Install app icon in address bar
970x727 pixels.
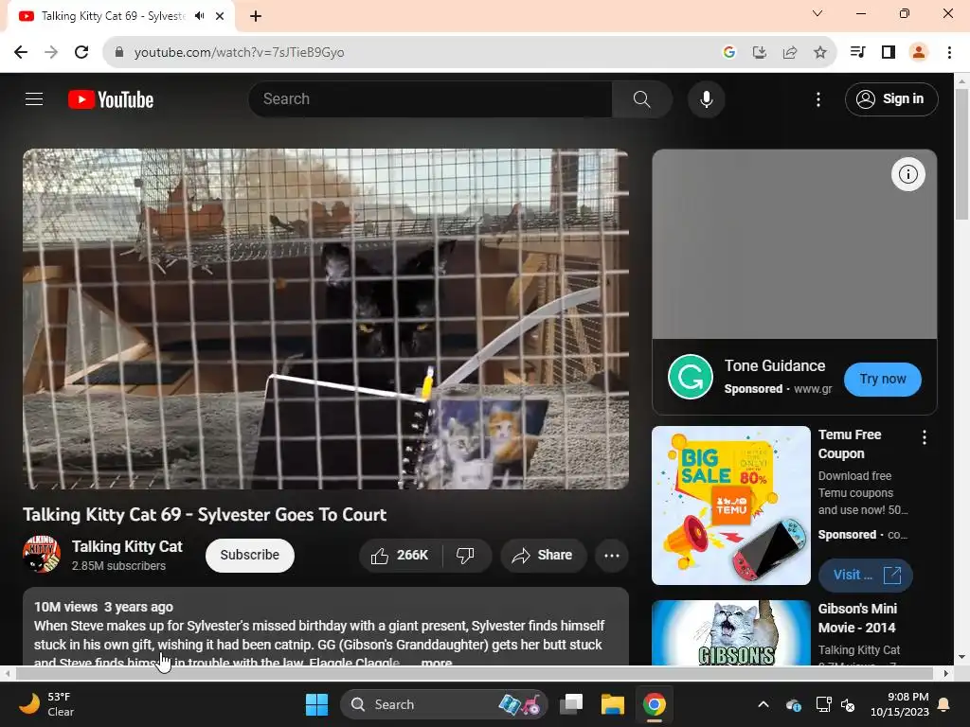(759, 53)
